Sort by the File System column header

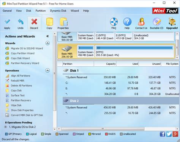pyautogui.click(x=171, y=64)
